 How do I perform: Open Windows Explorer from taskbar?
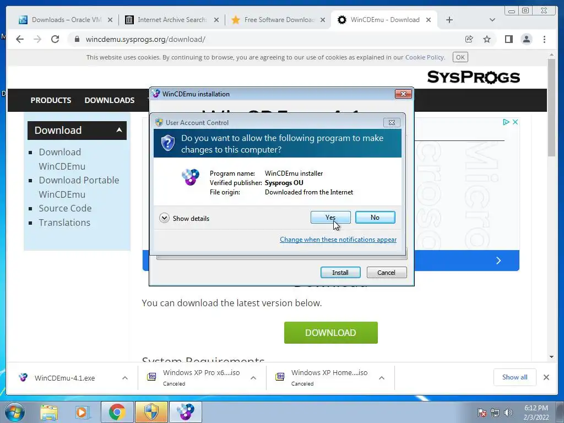(x=49, y=412)
